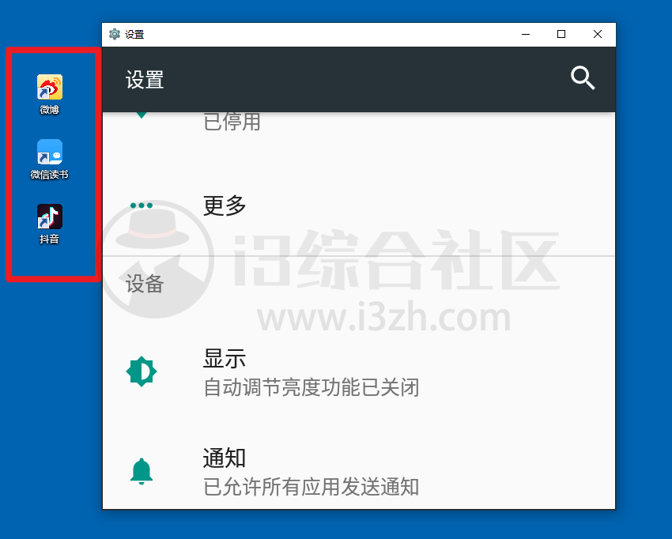
Task: Close the 设置 window
Action: coord(598,34)
